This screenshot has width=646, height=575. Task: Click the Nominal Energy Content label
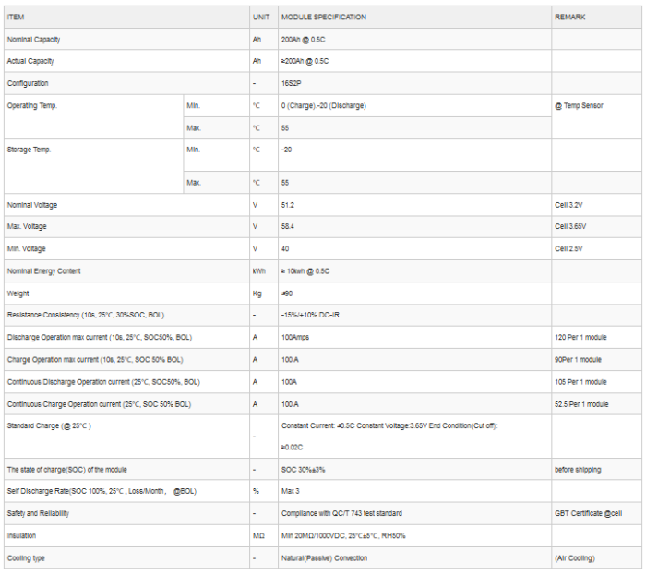(43, 270)
